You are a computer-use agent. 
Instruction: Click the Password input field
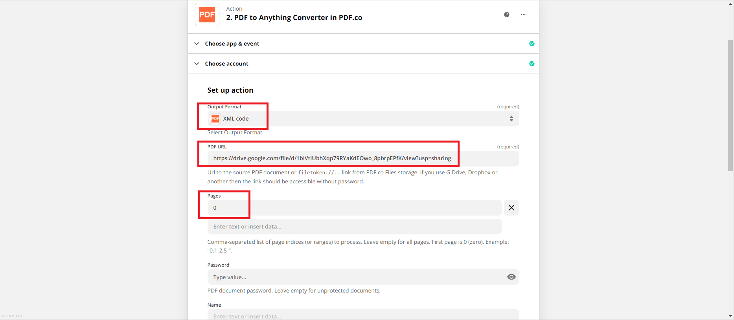[354, 277]
